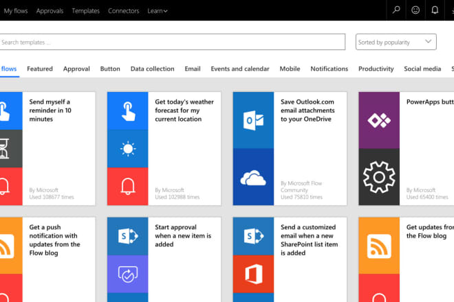
Task: Click SharePoint icon on customized email card
Action: click(x=253, y=236)
